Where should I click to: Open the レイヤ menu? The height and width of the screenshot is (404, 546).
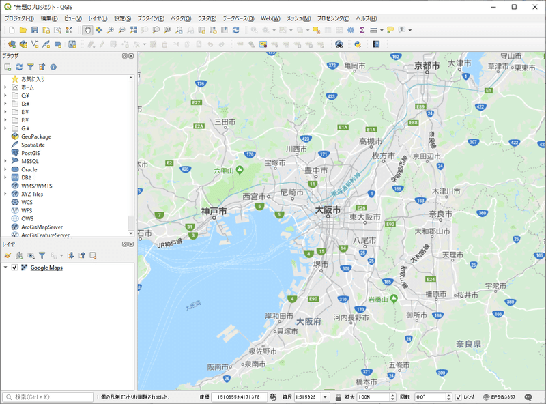(x=98, y=18)
